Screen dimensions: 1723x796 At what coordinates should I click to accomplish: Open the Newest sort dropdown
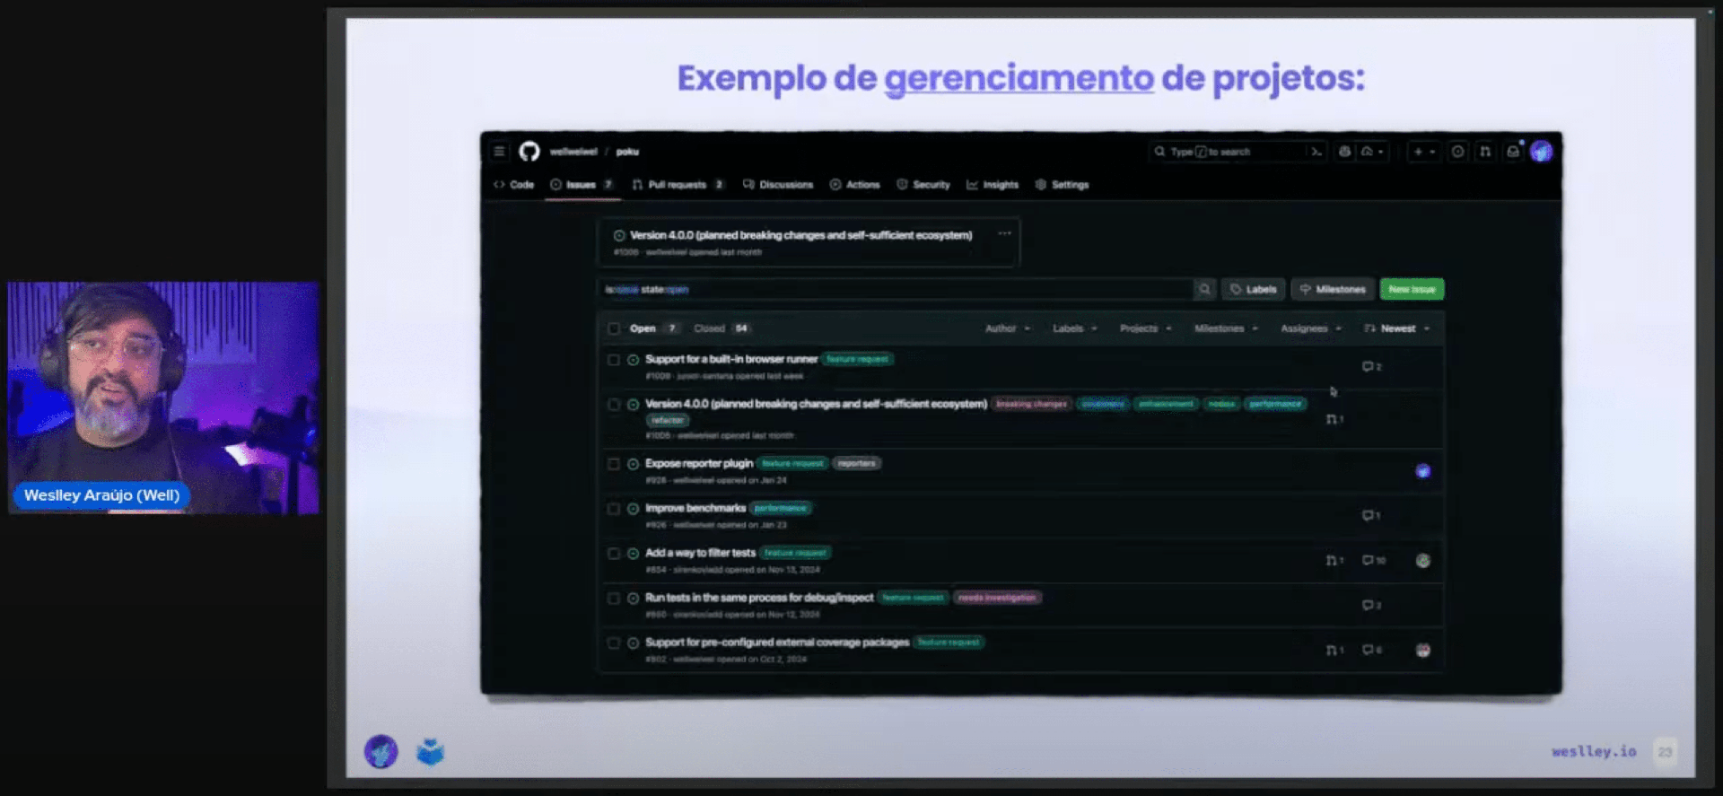pos(1397,328)
